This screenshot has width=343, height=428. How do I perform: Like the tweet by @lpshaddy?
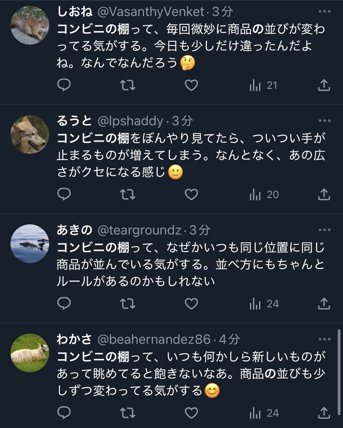coord(192,194)
